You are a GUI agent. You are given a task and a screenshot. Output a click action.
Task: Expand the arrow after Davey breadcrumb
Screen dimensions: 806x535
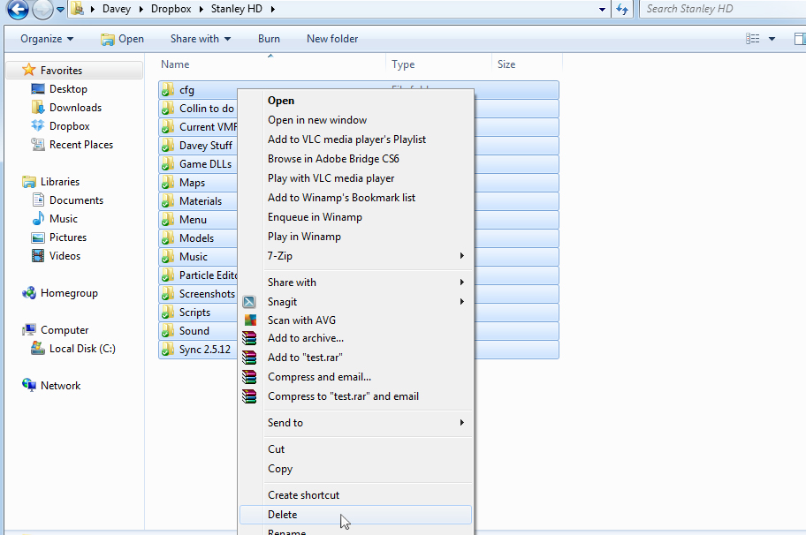coord(141,9)
